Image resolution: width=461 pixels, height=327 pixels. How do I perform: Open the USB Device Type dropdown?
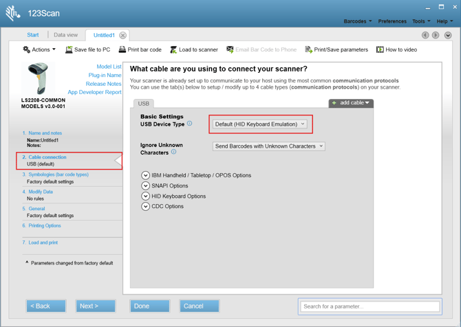tap(260, 124)
